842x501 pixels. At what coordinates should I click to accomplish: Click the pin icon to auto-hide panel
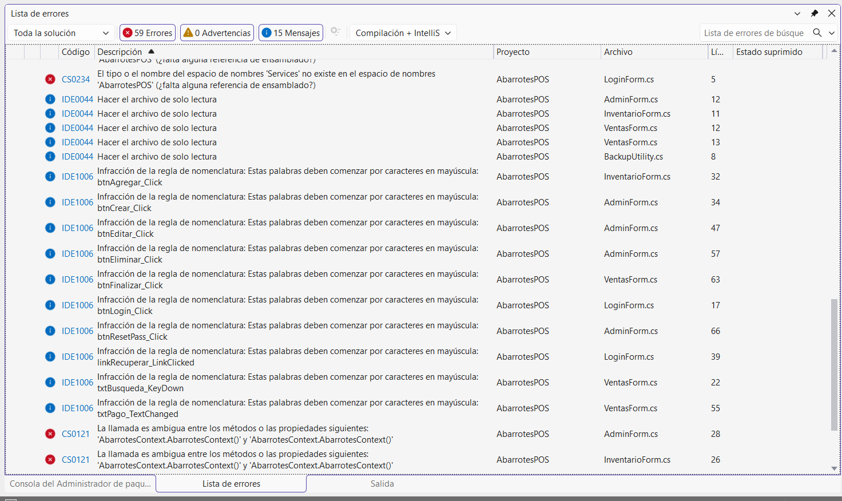(x=815, y=14)
